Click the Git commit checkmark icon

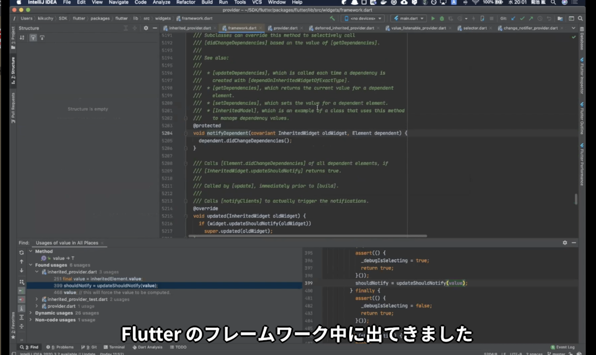click(x=522, y=18)
